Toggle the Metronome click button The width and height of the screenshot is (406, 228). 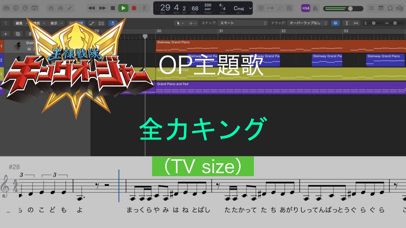pyautogui.click(x=315, y=8)
